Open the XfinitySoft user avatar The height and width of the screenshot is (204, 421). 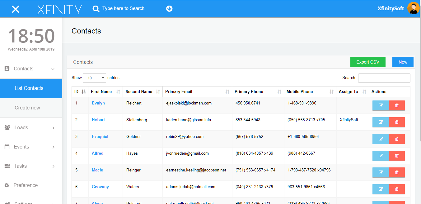tap(413, 8)
